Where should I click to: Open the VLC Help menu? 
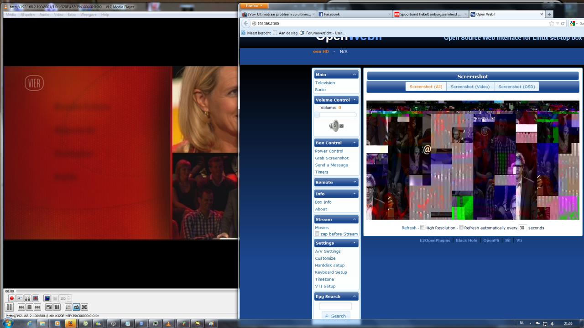(105, 15)
